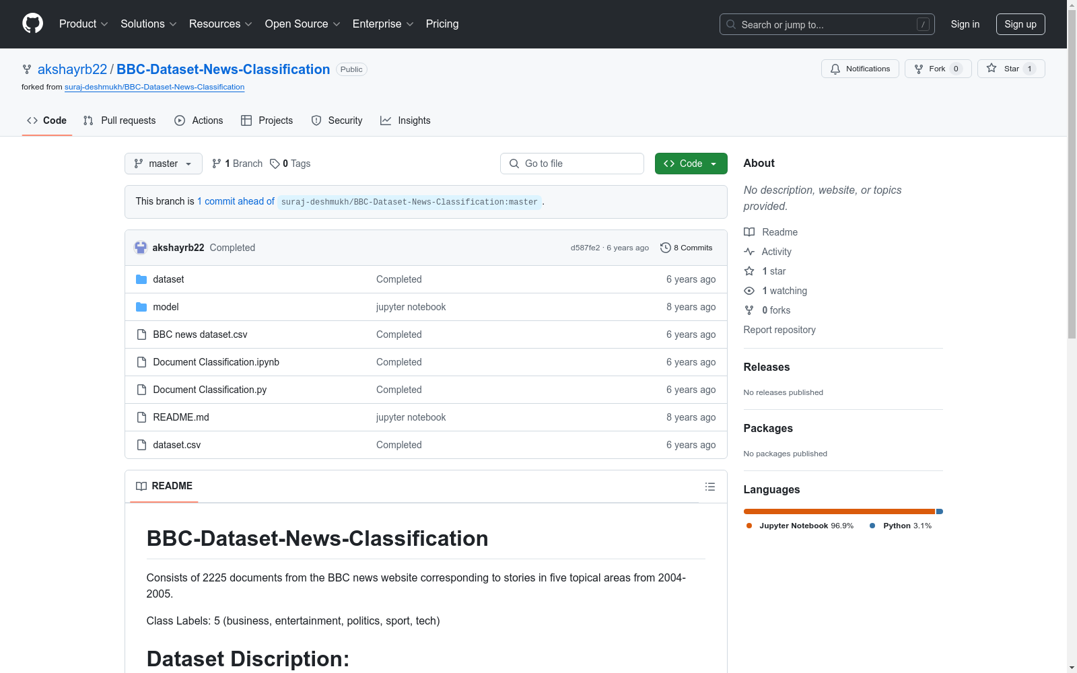Click Report repository
The height and width of the screenshot is (673, 1077).
pyautogui.click(x=779, y=330)
